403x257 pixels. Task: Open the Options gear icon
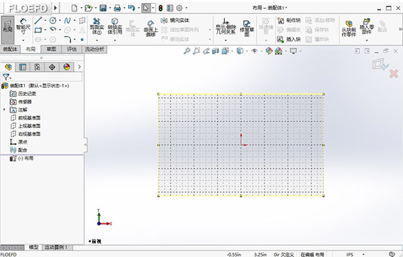[x=179, y=8]
